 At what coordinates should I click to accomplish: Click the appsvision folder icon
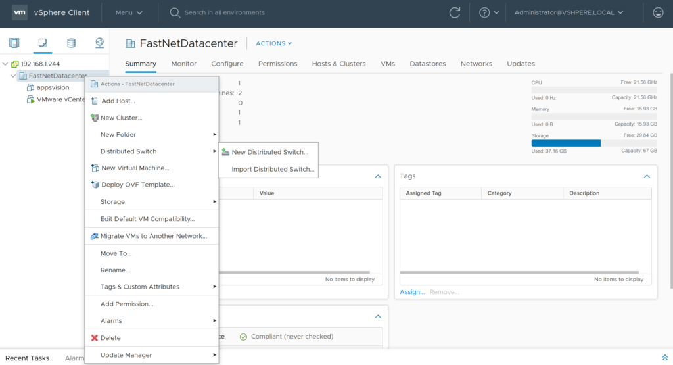(30, 87)
